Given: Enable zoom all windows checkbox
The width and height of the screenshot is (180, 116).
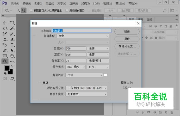Looking at the screenshot, I should (x=67, y=10).
